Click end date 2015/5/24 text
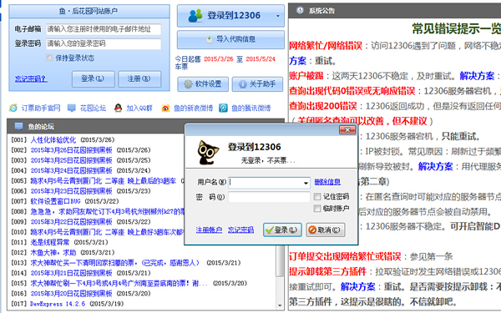This screenshot has width=501, height=313. [261, 59]
